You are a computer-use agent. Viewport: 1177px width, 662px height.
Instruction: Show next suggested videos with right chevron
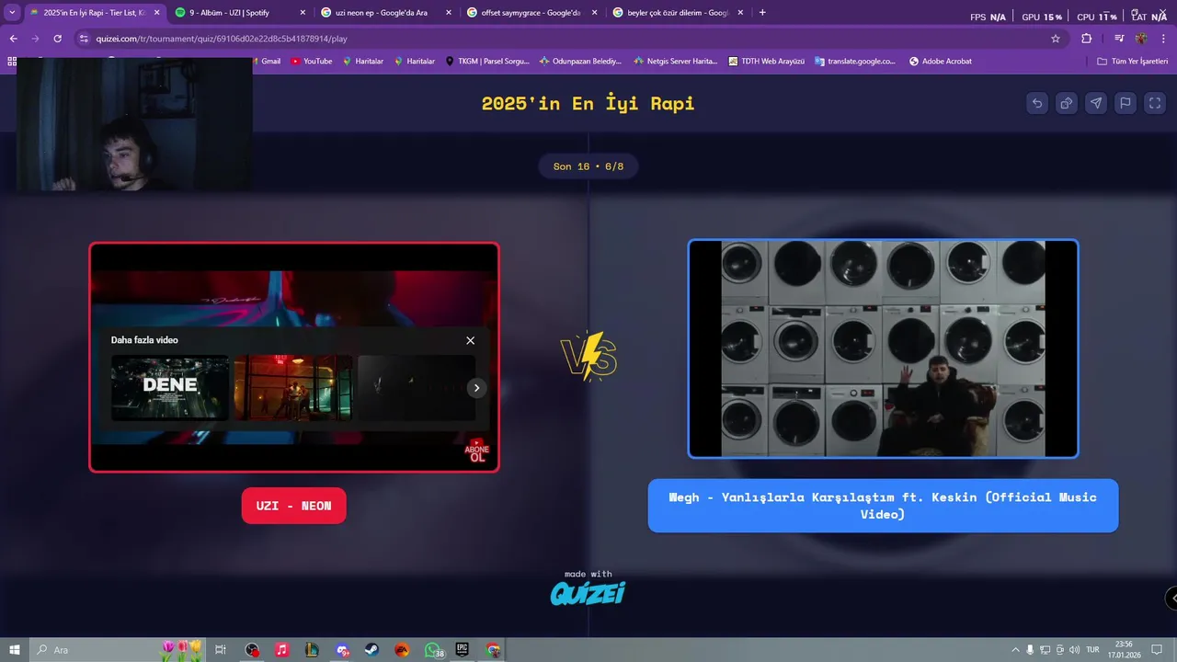[476, 388]
